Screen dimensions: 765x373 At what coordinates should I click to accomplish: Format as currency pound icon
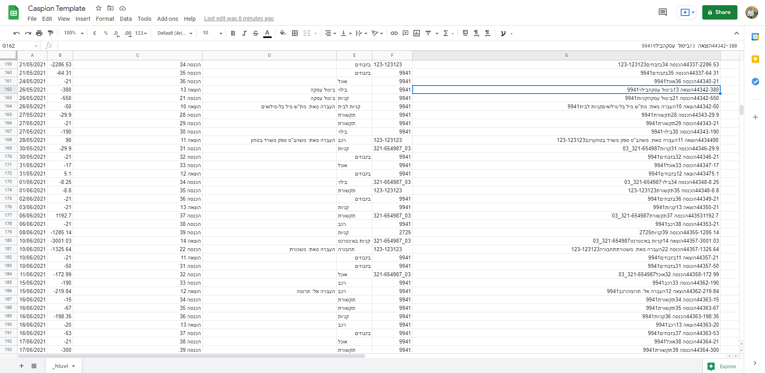pos(95,33)
